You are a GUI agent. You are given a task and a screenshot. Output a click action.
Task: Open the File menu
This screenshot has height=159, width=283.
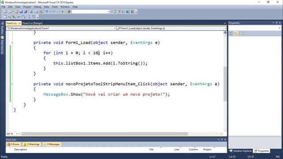[x=4, y=7]
